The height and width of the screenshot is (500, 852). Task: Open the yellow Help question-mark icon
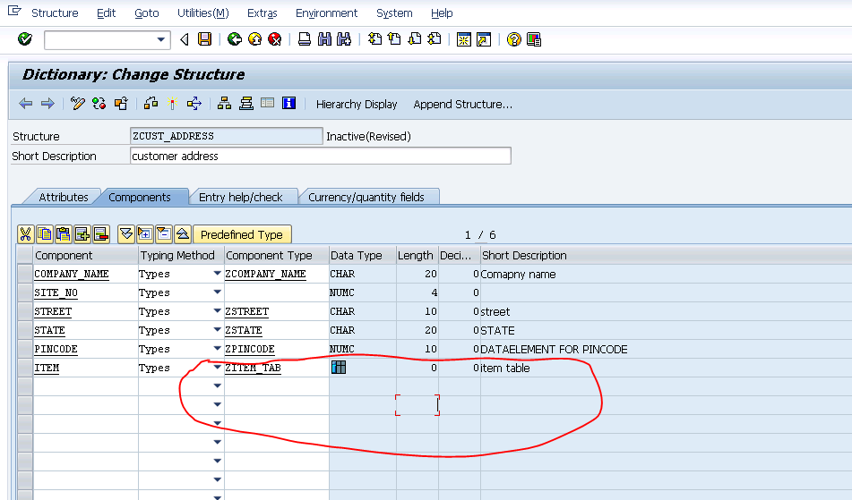[x=513, y=39]
